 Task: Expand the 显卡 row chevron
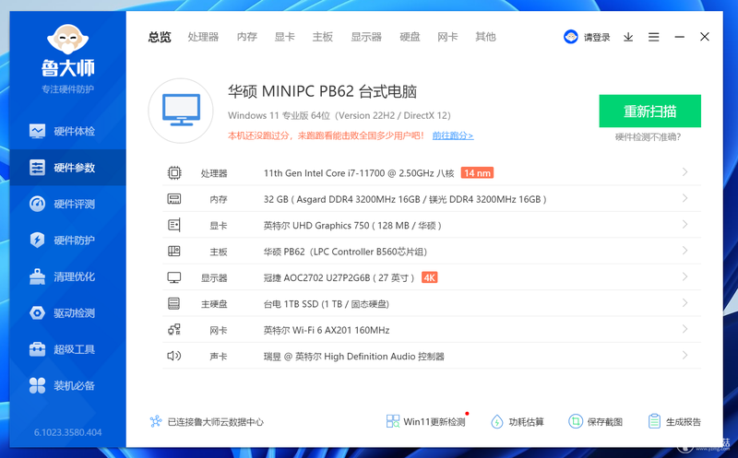tap(684, 225)
